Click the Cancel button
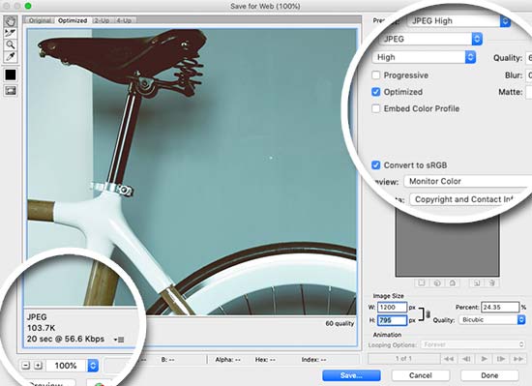Image resolution: width=532 pixels, height=386 pixels. tap(421, 375)
